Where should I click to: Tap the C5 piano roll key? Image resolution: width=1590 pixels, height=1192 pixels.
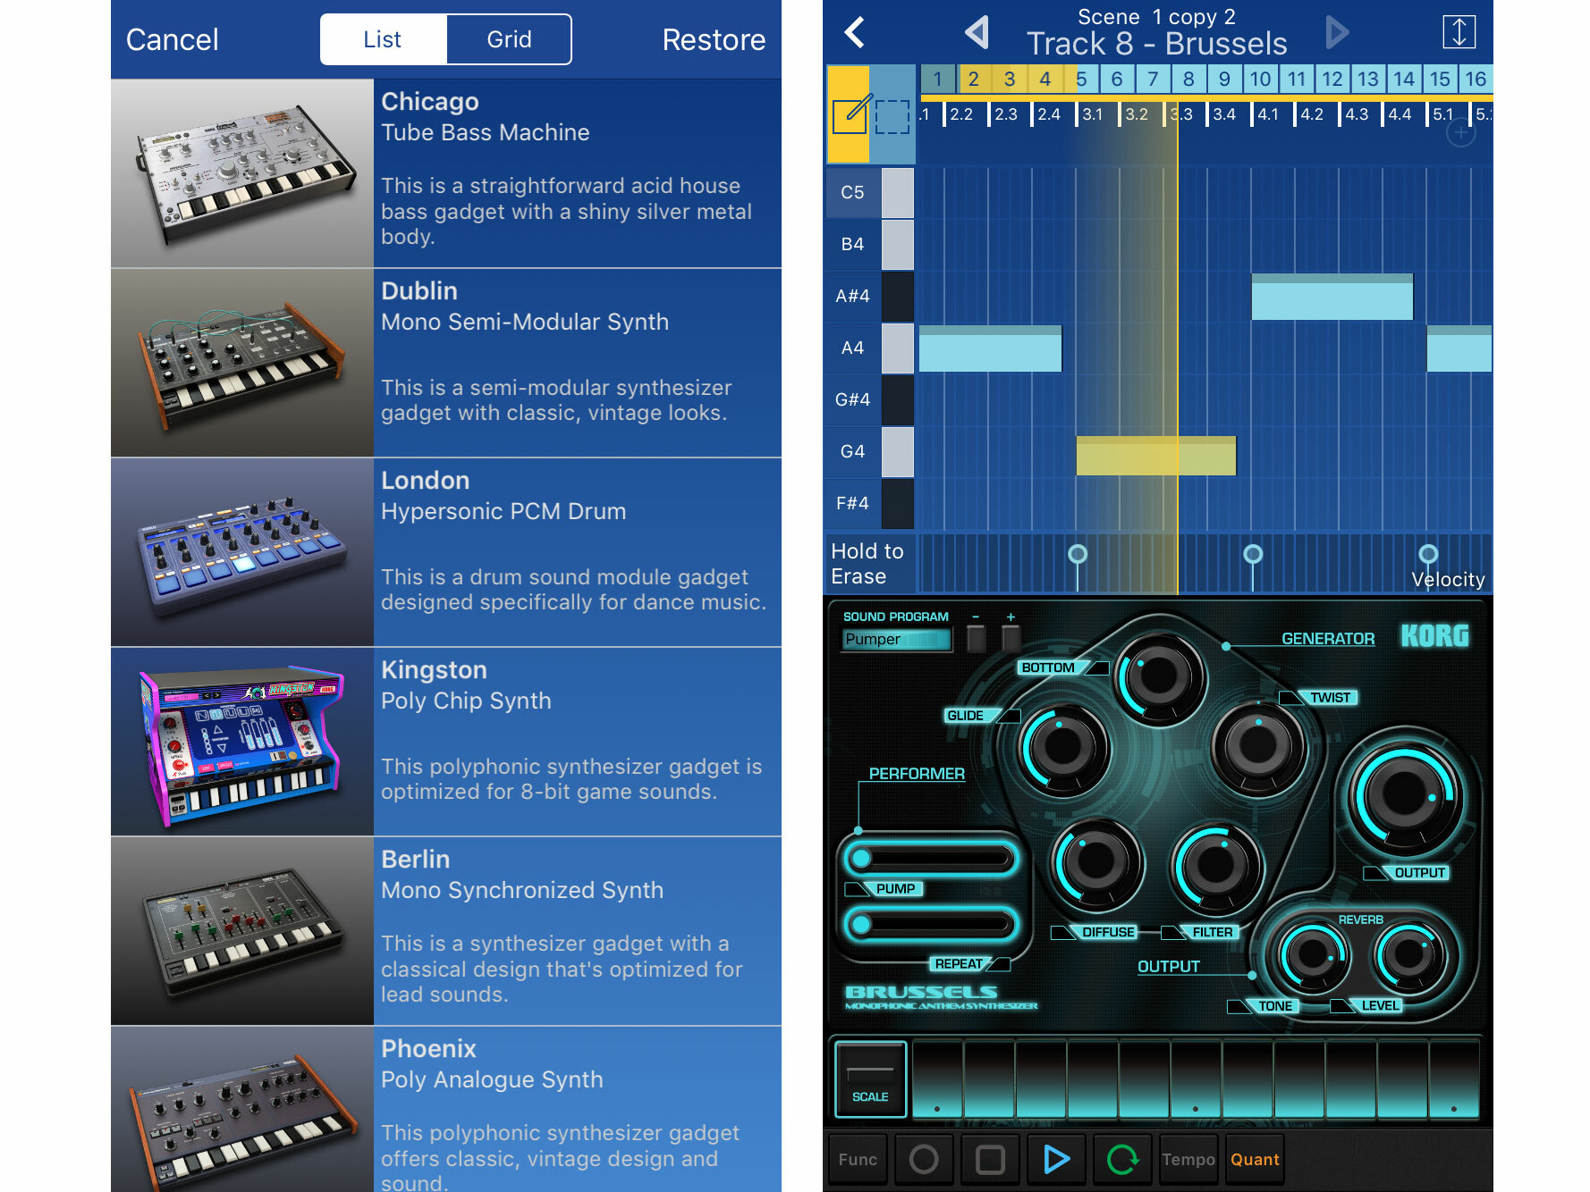[x=869, y=192]
